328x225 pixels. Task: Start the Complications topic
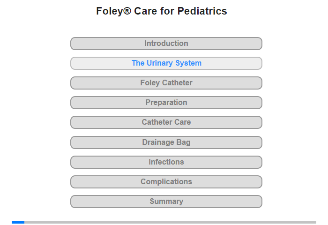click(166, 182)
